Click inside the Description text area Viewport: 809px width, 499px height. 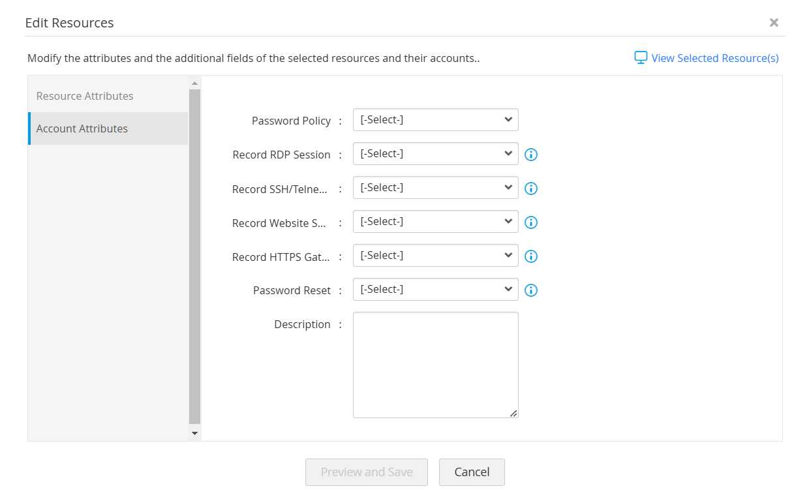pos(435,365)
